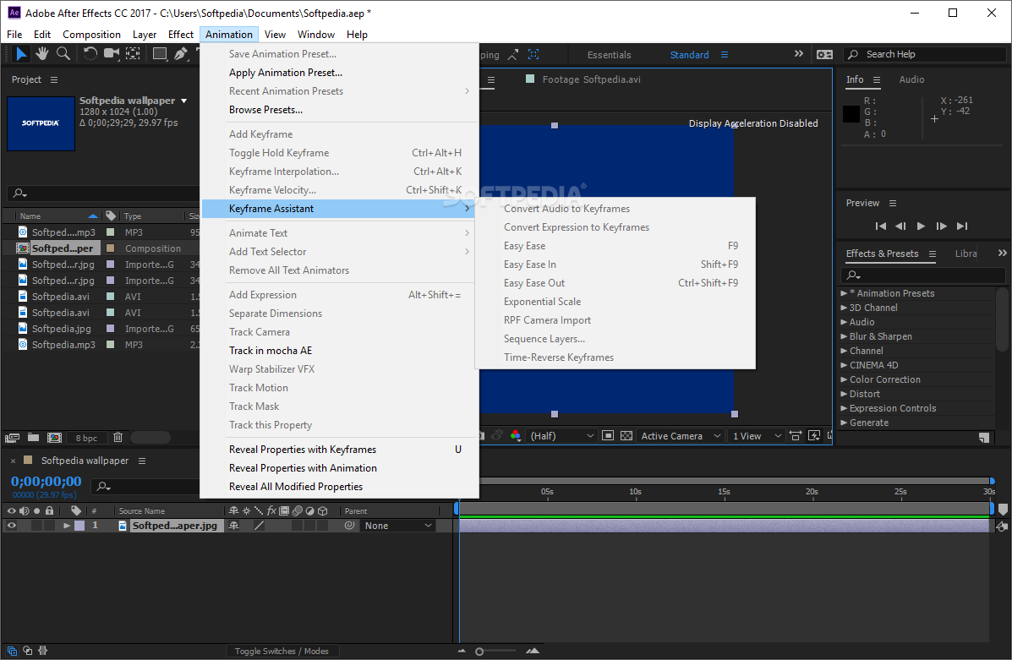This screenshot has height=660, width=1012.
Task: Expand the Color Correction category
Action: (844, 380)
